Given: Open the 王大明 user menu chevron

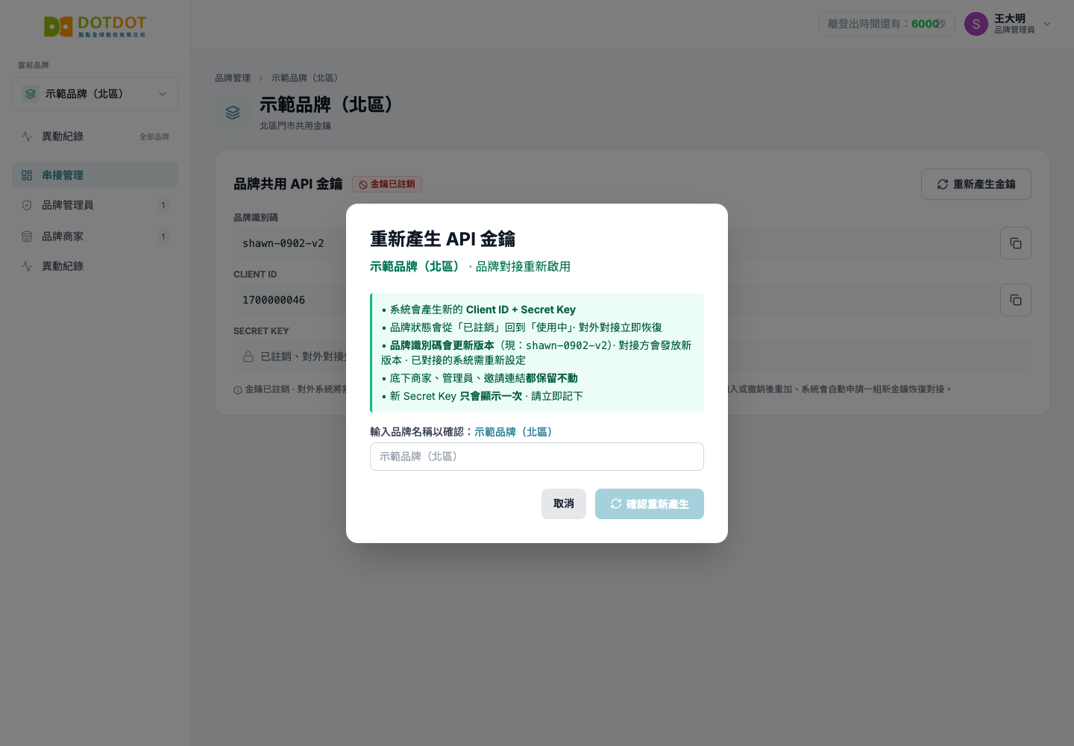Looking at the screenshot, I should [x=1047, y=24].
